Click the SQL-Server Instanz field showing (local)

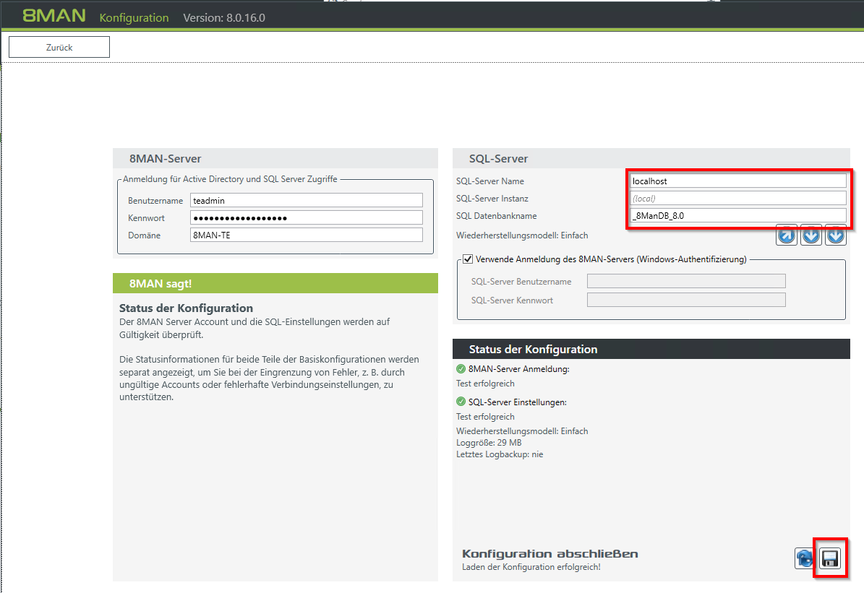tap(737, 198)
